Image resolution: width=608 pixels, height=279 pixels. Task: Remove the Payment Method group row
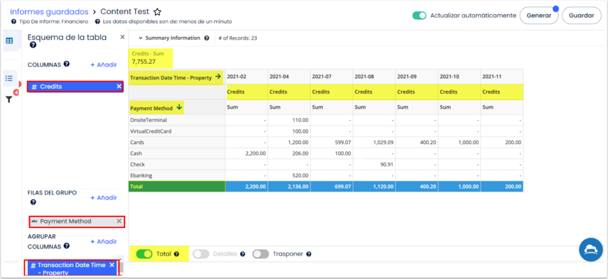click(119, 221)
